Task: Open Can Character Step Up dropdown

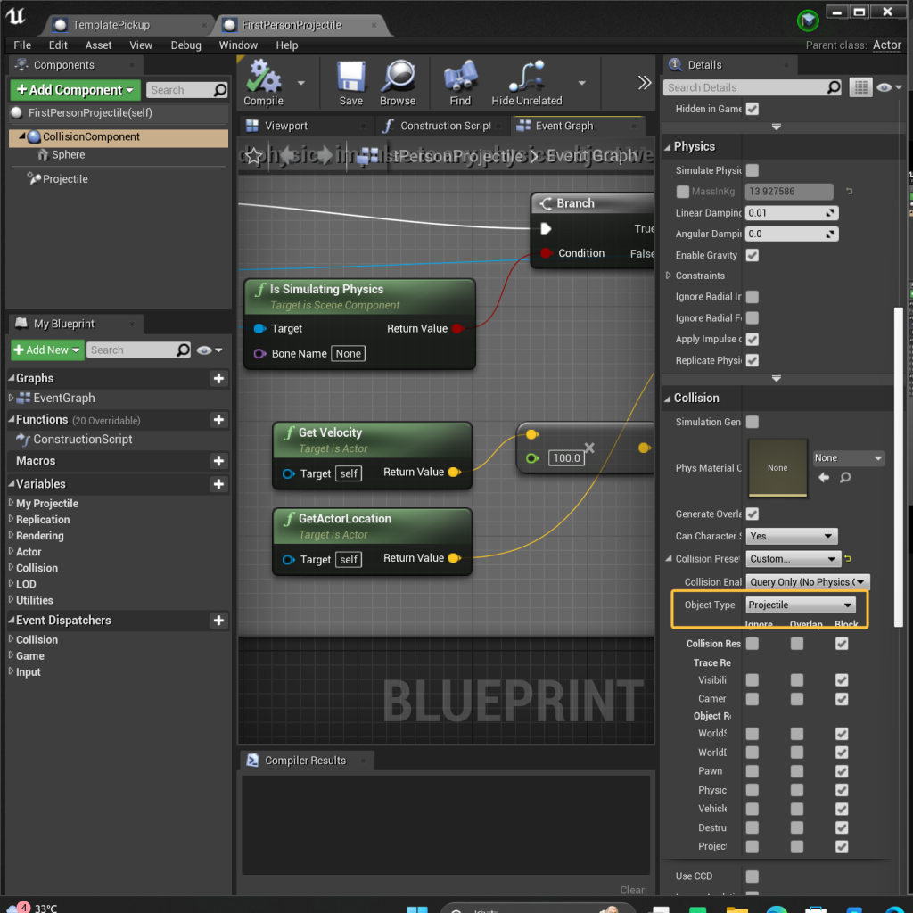Action: coord(792,536)
